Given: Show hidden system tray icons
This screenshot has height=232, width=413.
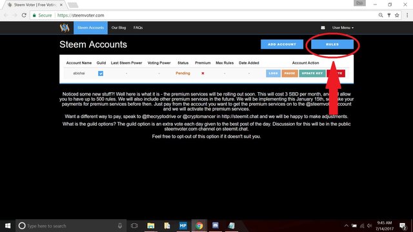Looking at the screenshot, I should pos(347,226).
